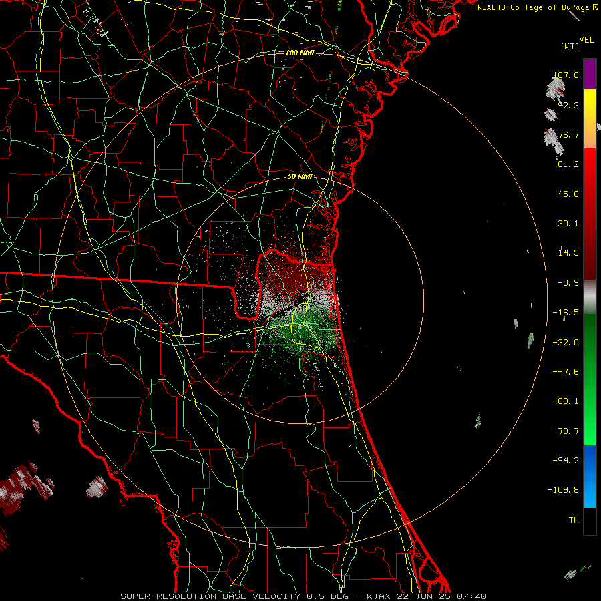
Task: Click the VEL legend title
Action: (586, 40)
